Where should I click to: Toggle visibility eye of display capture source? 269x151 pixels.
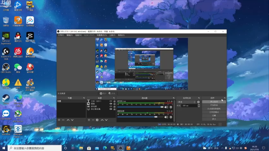111,109
